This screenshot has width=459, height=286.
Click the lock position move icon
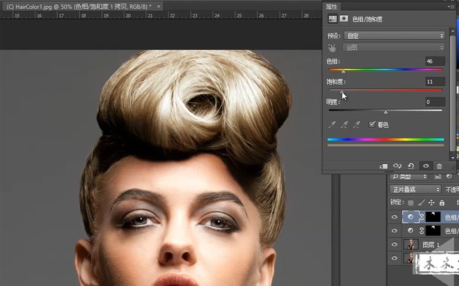pyautogui.click(x=431, y=203)
